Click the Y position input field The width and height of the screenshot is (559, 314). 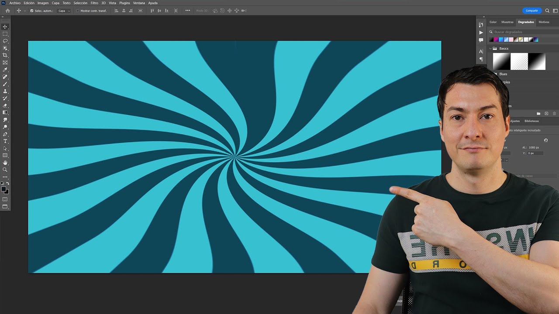(x=535, y=154)
